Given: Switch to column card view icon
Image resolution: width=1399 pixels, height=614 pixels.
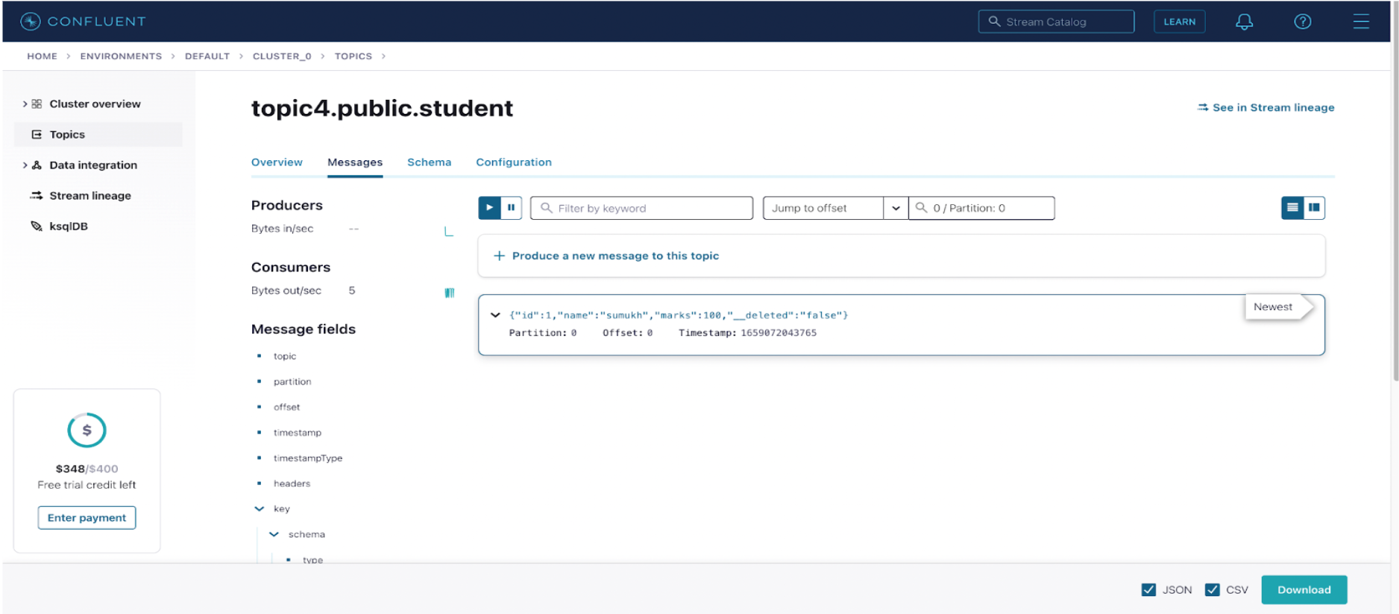Looking at the screenshot, I should coord(1314,208).
